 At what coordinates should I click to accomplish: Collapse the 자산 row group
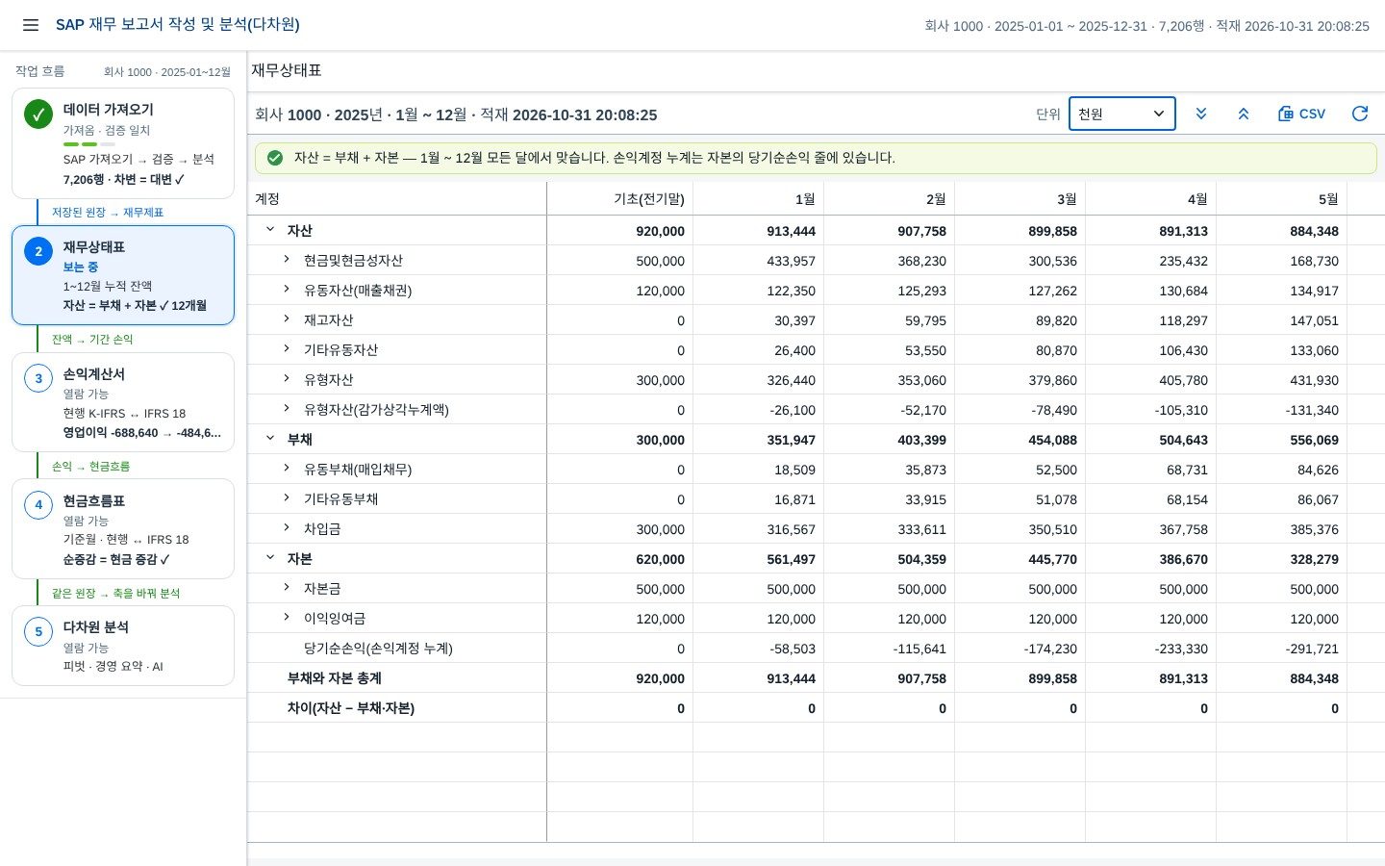(270, 230)
